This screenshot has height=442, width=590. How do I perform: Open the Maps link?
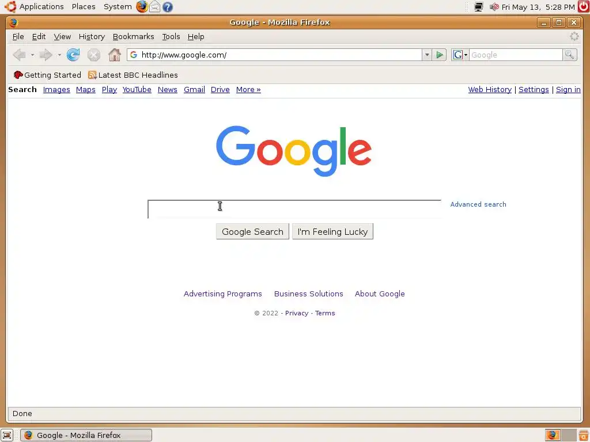coord(85,89)
